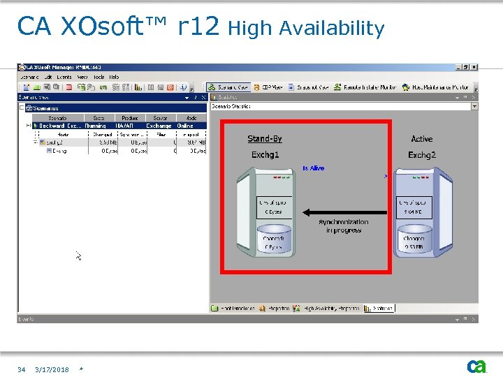Open the Help menu
This screenshot has height=377, width=503.
pyautogui.click(x=114, y=77)
